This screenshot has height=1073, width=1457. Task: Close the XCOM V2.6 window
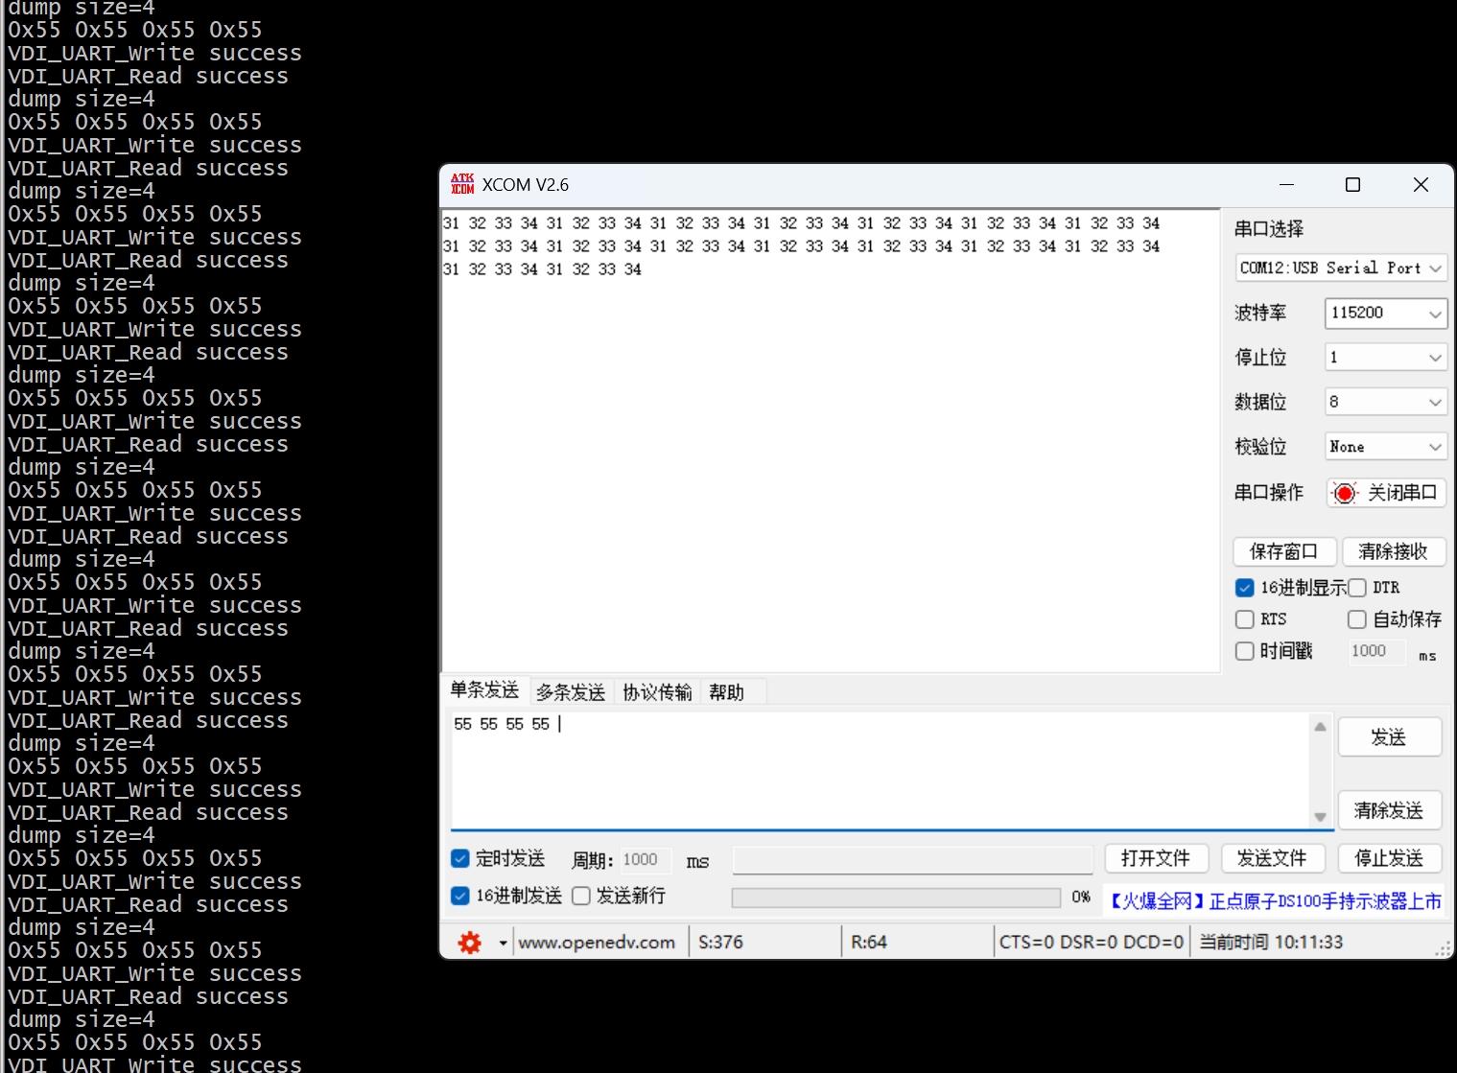[1421, 184]
